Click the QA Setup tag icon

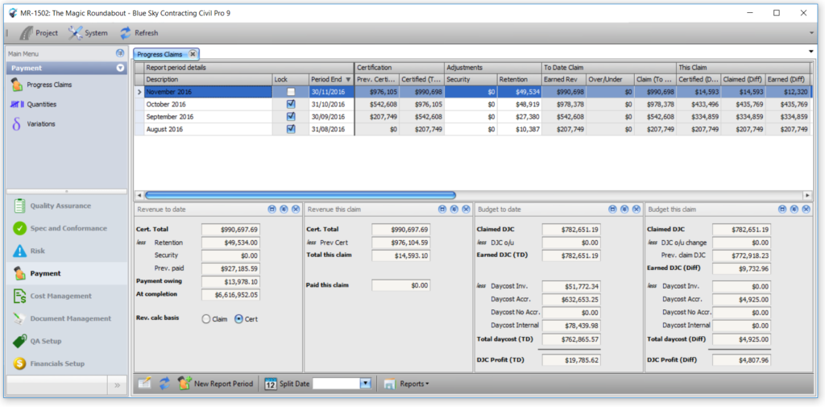(20, 341)
